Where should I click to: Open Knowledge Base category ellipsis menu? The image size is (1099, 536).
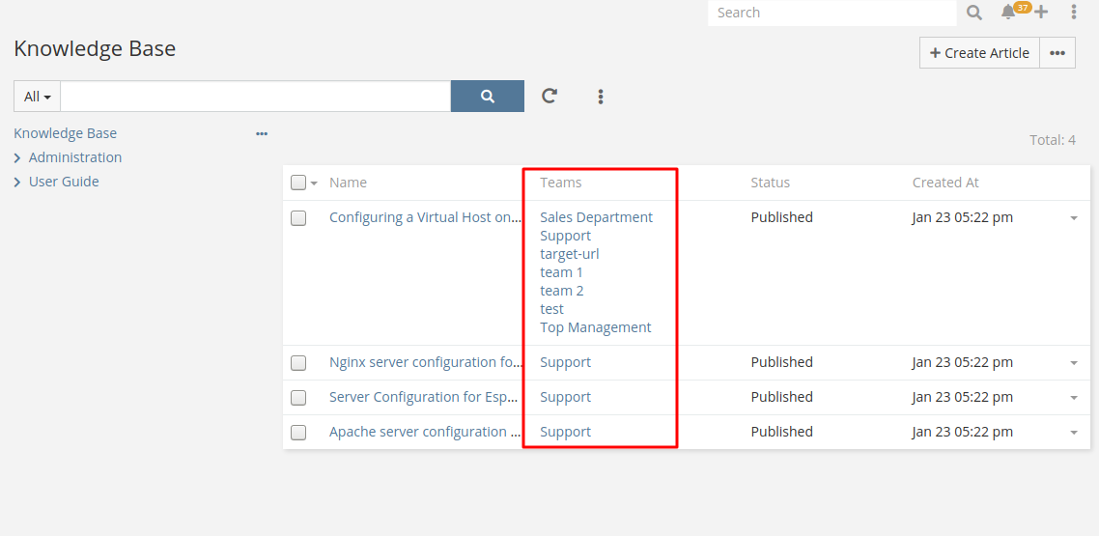(262, 134)
